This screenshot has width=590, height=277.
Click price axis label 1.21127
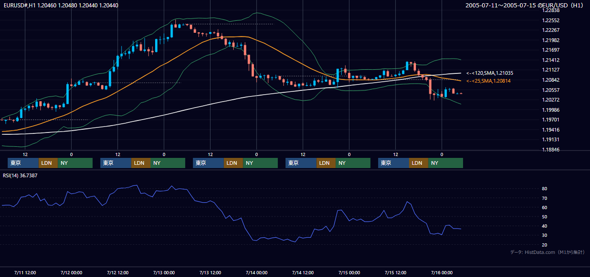tap(551, 70)
